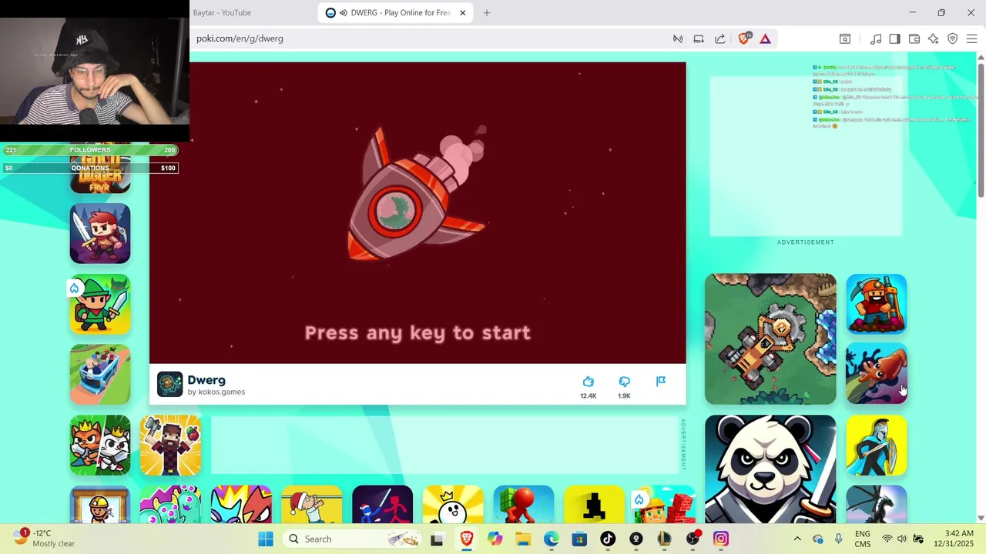Screen dimensions: 986x554
Task: Mute audio on the DWERG tab speaker icon
Action: tap(343, 12)
